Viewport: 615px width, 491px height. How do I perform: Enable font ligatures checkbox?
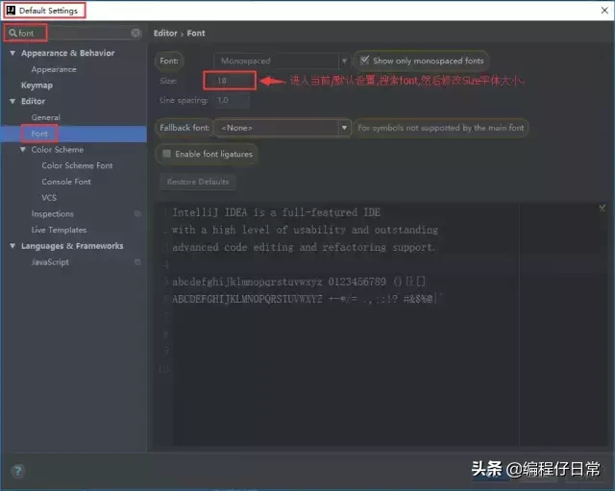[x=166, y=154]
